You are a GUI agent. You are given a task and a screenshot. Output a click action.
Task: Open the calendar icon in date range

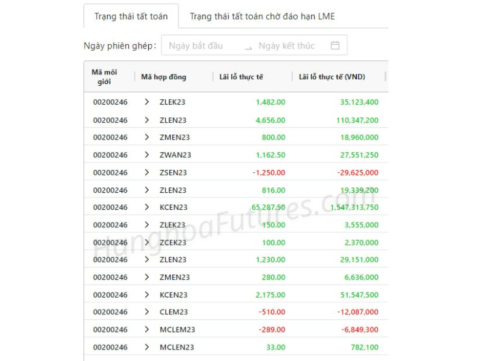[335, 45]
